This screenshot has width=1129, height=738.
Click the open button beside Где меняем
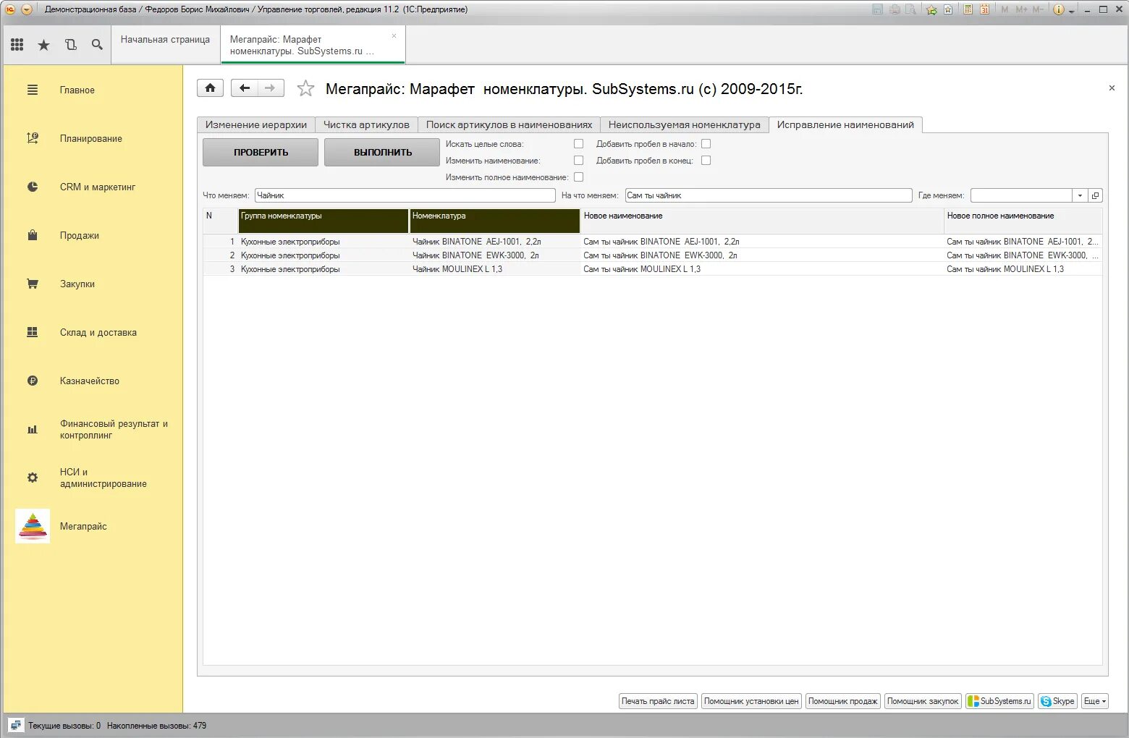pos(1095,195)
